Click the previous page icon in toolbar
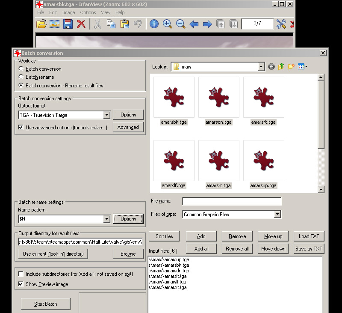The height and width of the screenshot is (313, 342). point(220,24)
